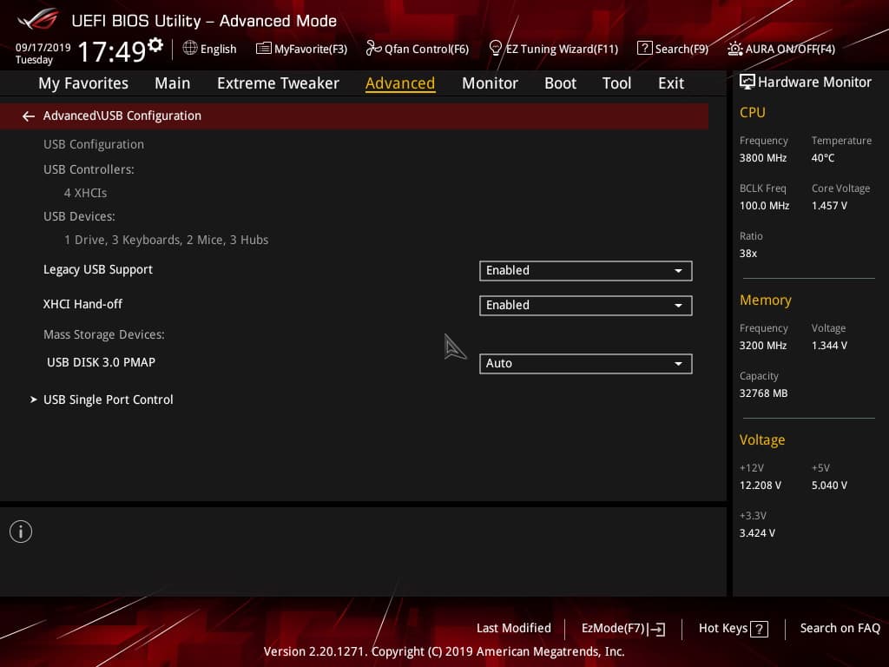Click the info icon in help area

[x=21, y=532]
